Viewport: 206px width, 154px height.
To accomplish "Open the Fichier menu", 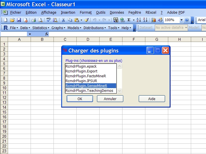I will [x=16, y=13].
